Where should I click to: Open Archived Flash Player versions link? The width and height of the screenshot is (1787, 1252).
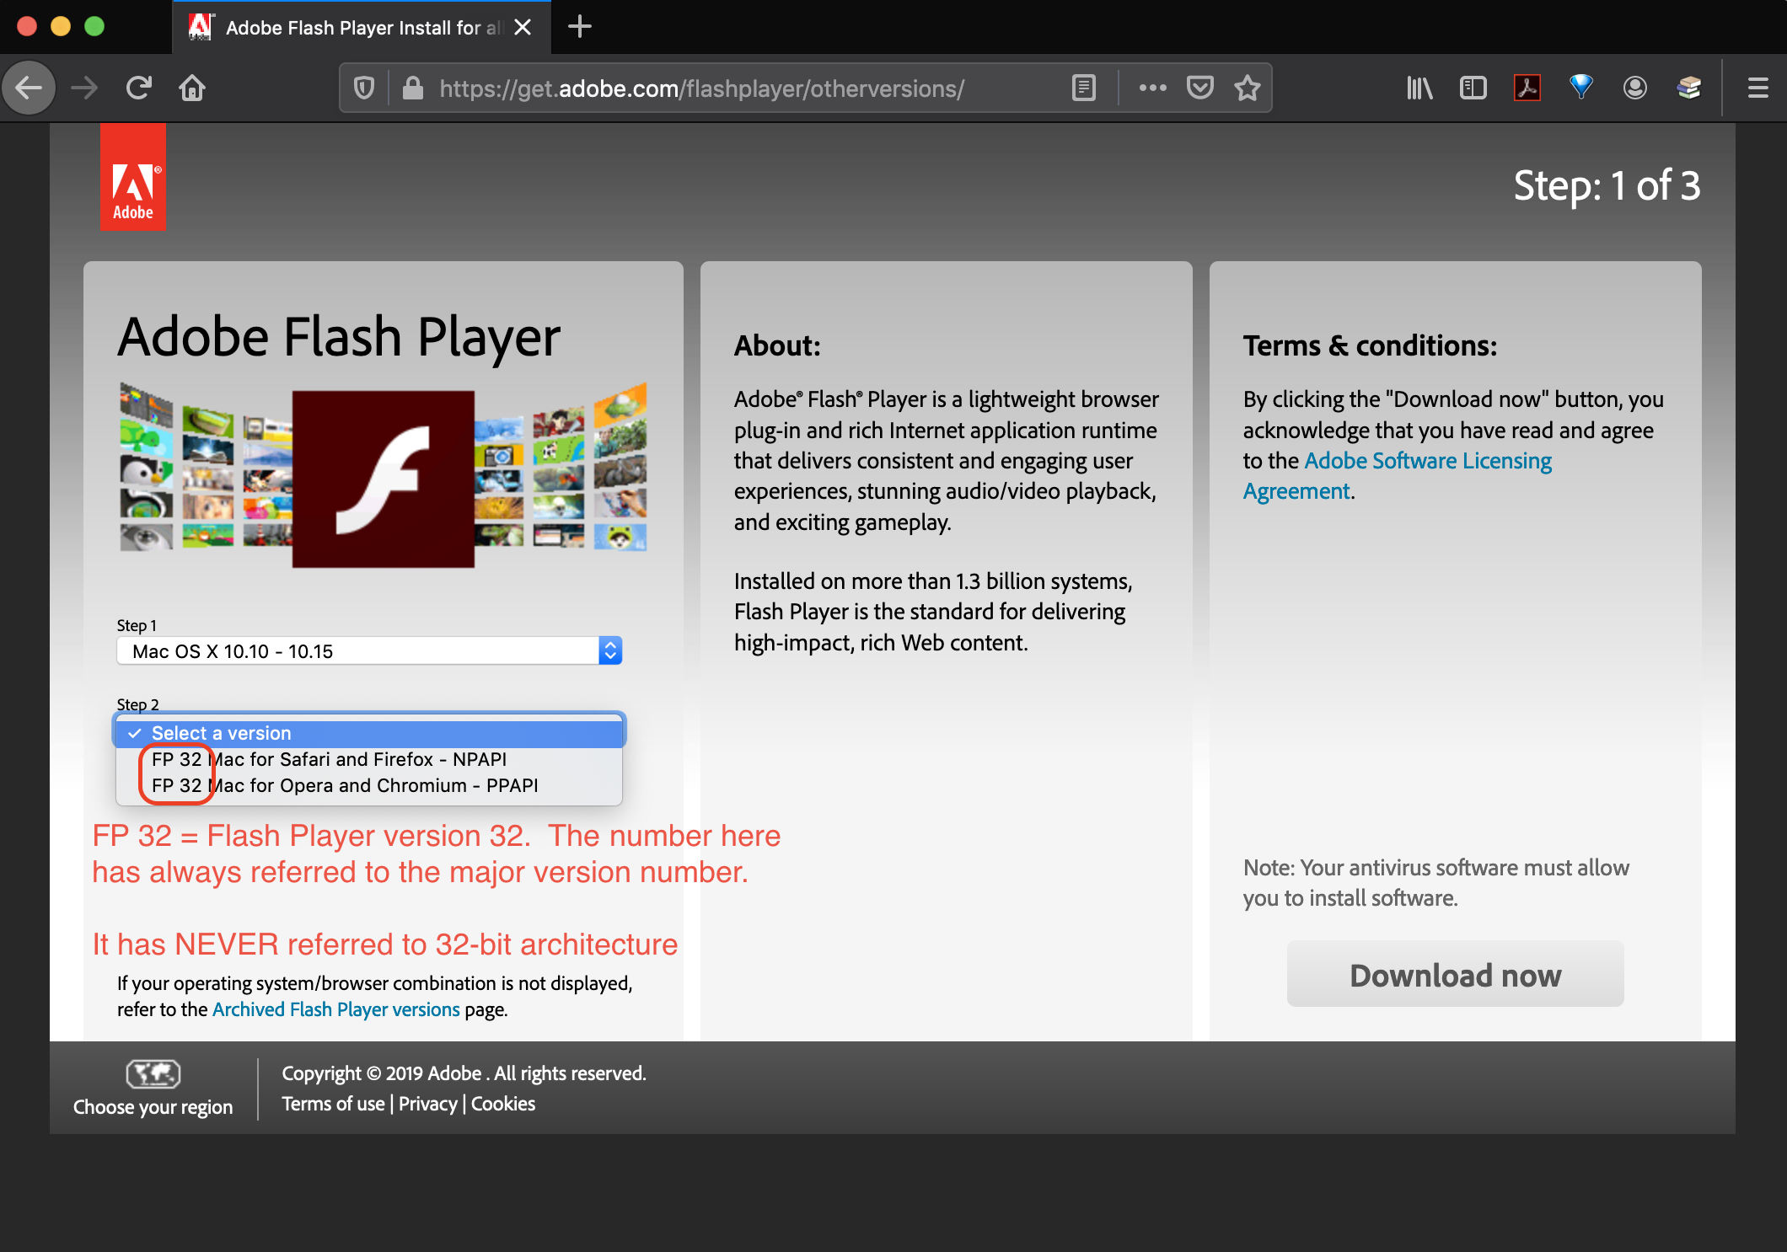pyautogui.click(x=335, y=1009)
